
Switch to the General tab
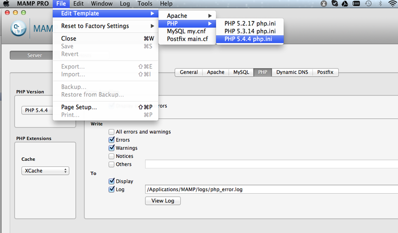click(x=189, y=72)
